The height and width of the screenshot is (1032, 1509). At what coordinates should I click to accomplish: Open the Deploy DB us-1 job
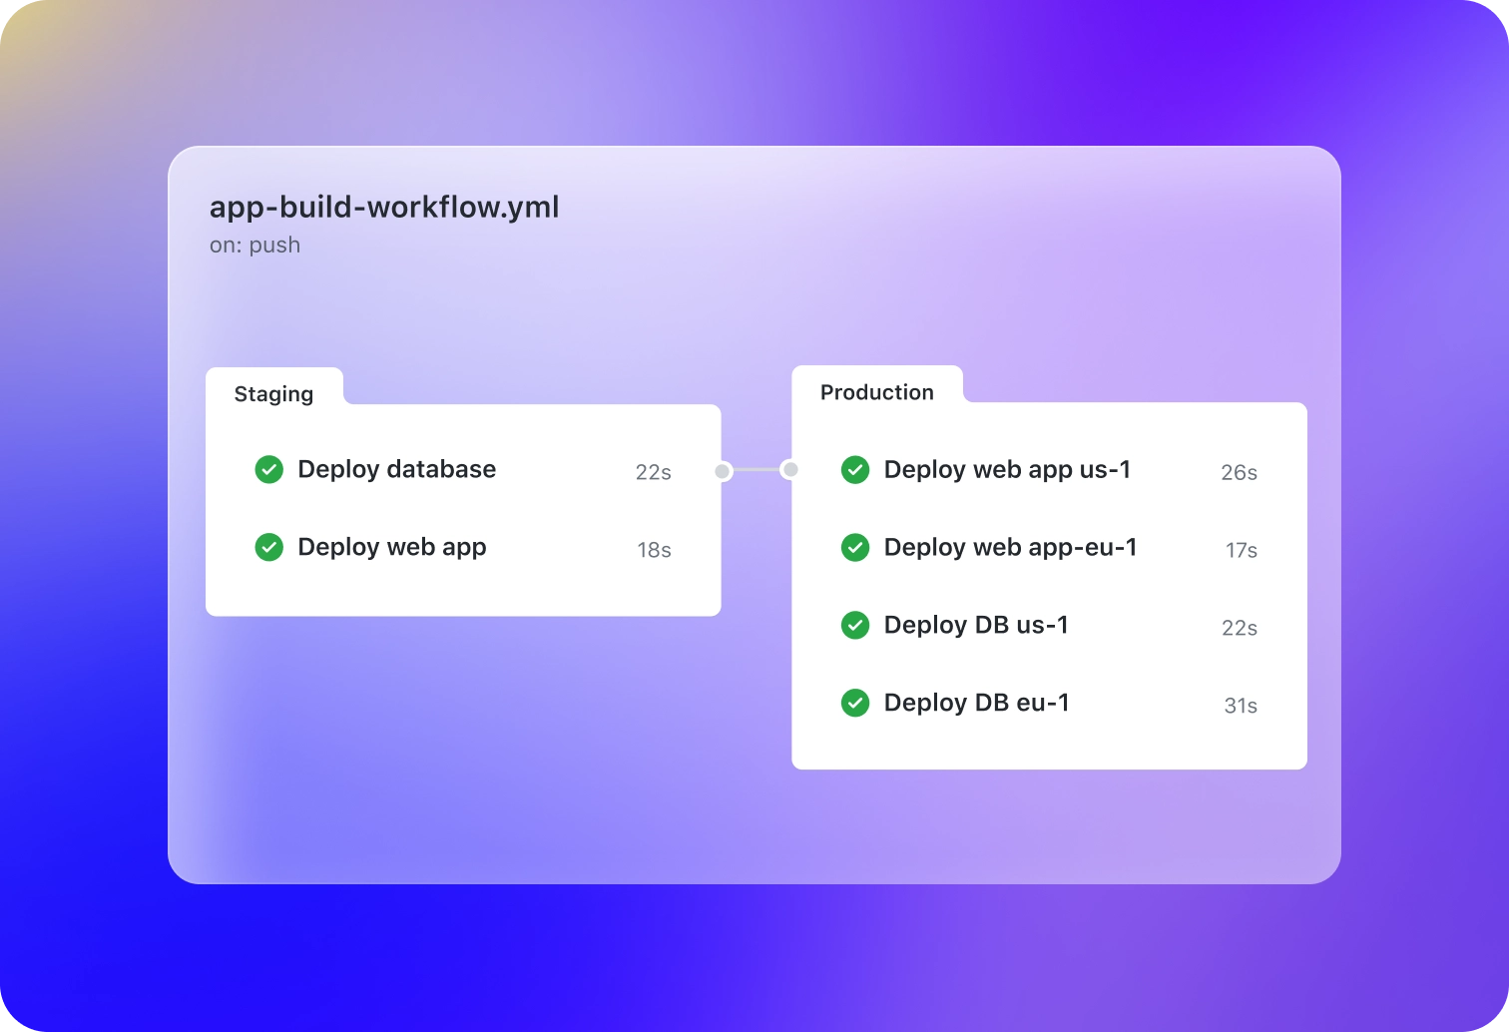click(976, 625)
